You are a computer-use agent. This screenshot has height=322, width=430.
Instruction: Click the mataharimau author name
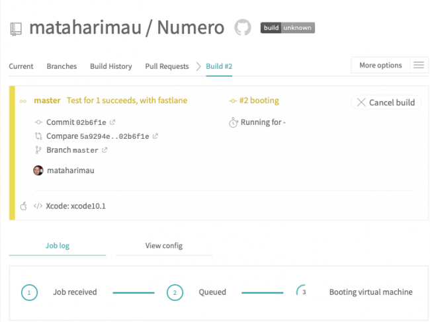coord(71,171)
